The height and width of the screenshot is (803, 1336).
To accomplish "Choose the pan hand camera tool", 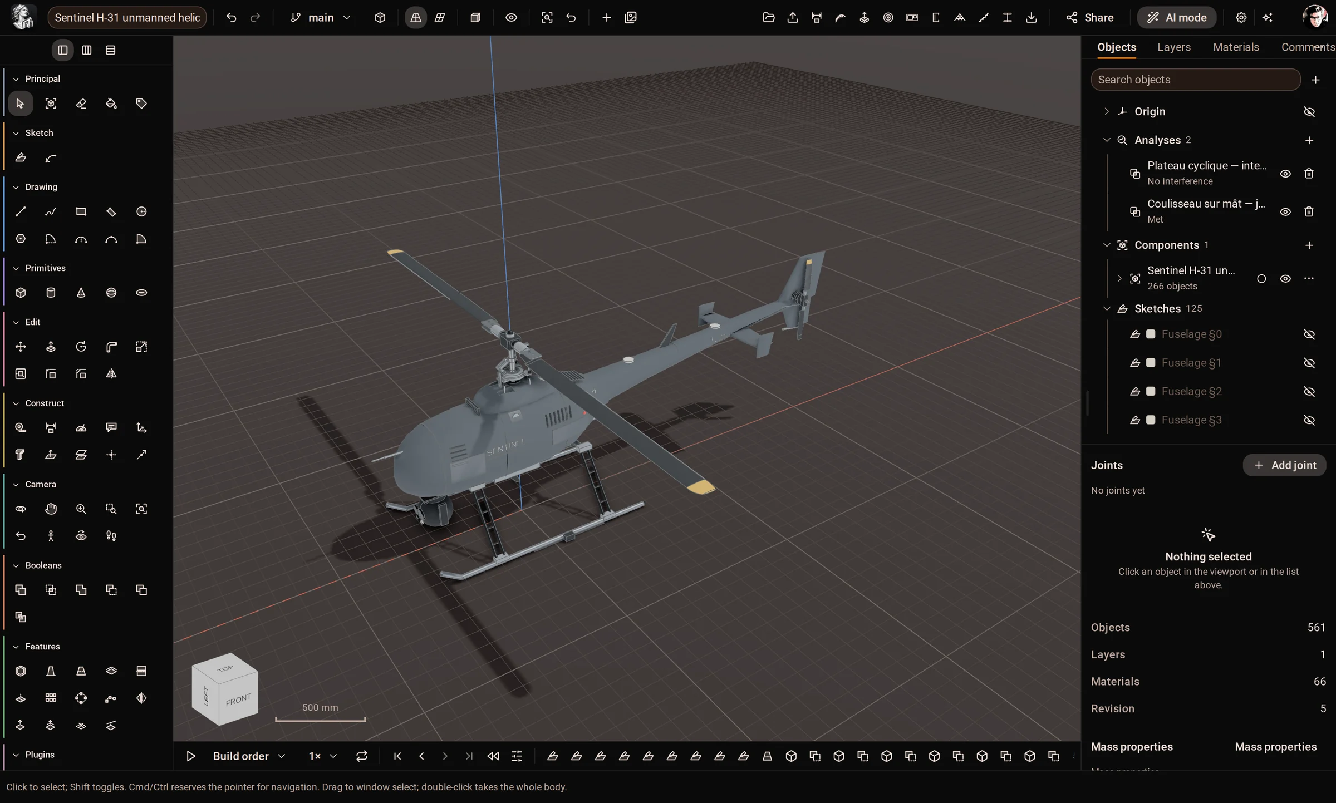I will 51,509.
